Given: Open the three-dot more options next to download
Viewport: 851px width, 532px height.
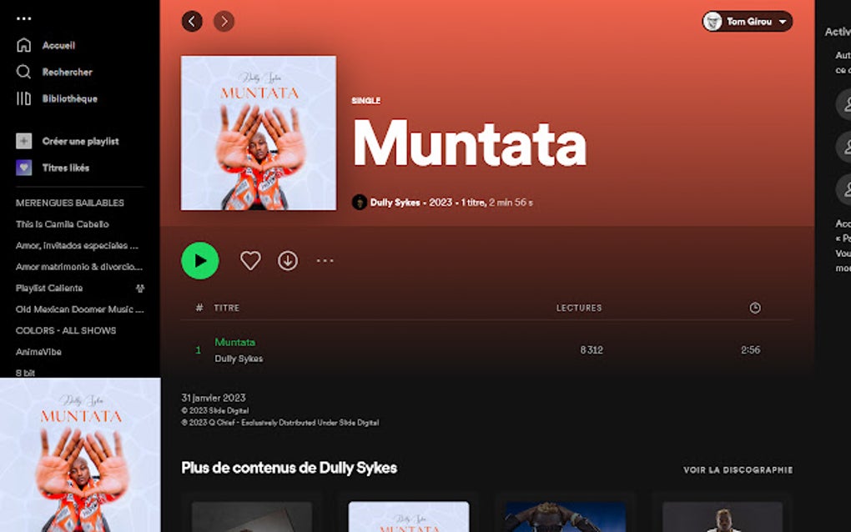Looking at the screenshot, I should coord(325,261).
